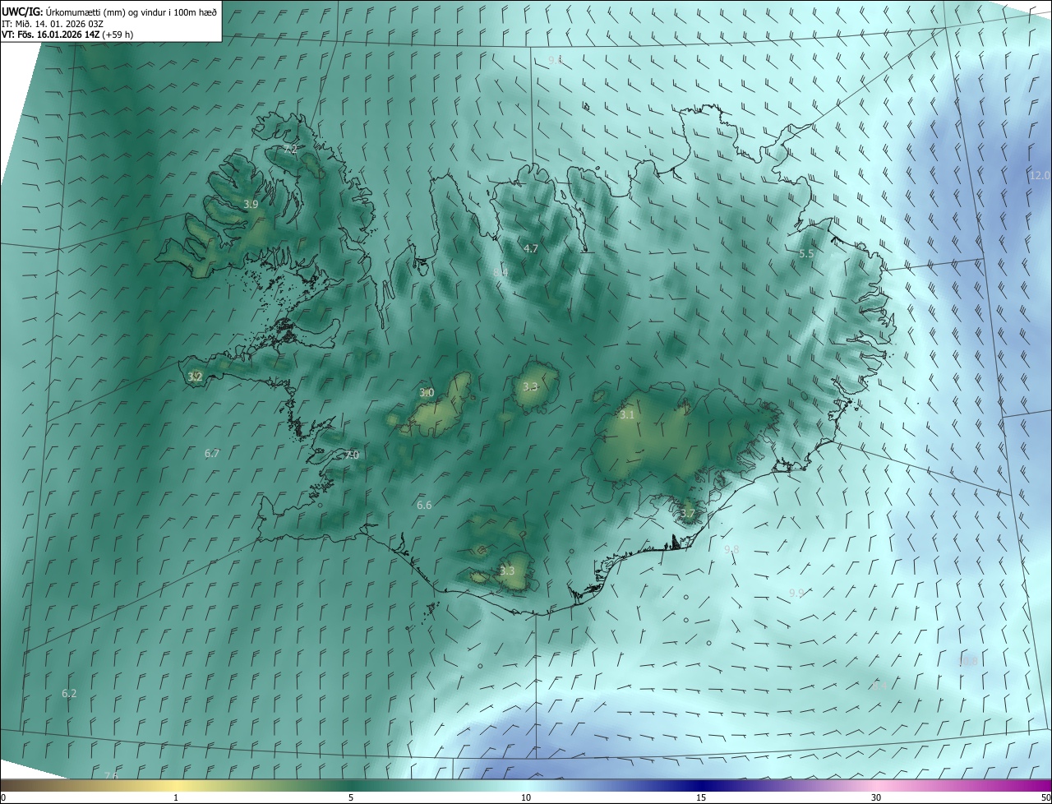Click the 0 tick label on the color scale
The height and width of the screenshot is (804, 1052).
coord(3,797)
